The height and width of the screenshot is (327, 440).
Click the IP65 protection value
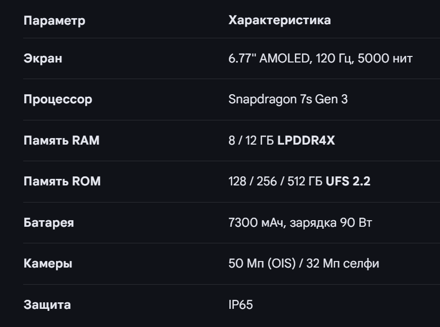pos(240,305)
